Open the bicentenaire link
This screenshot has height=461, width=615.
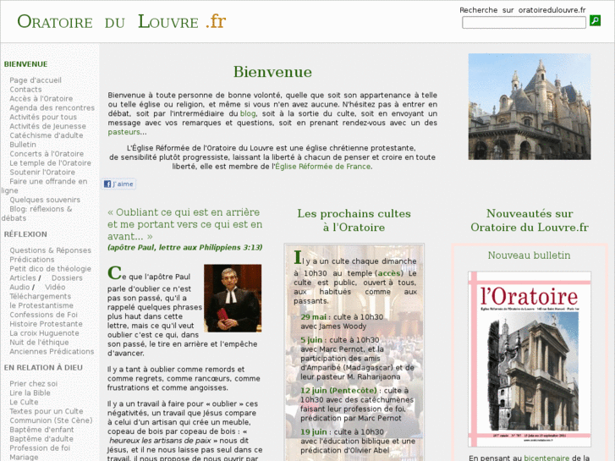point(546,458)
